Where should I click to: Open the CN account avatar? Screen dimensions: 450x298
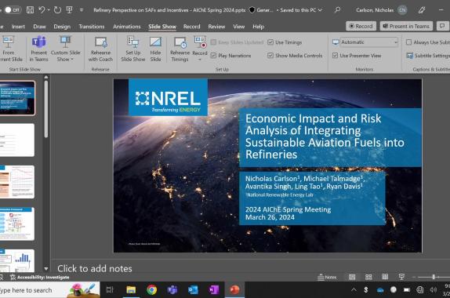click(402, 10)
